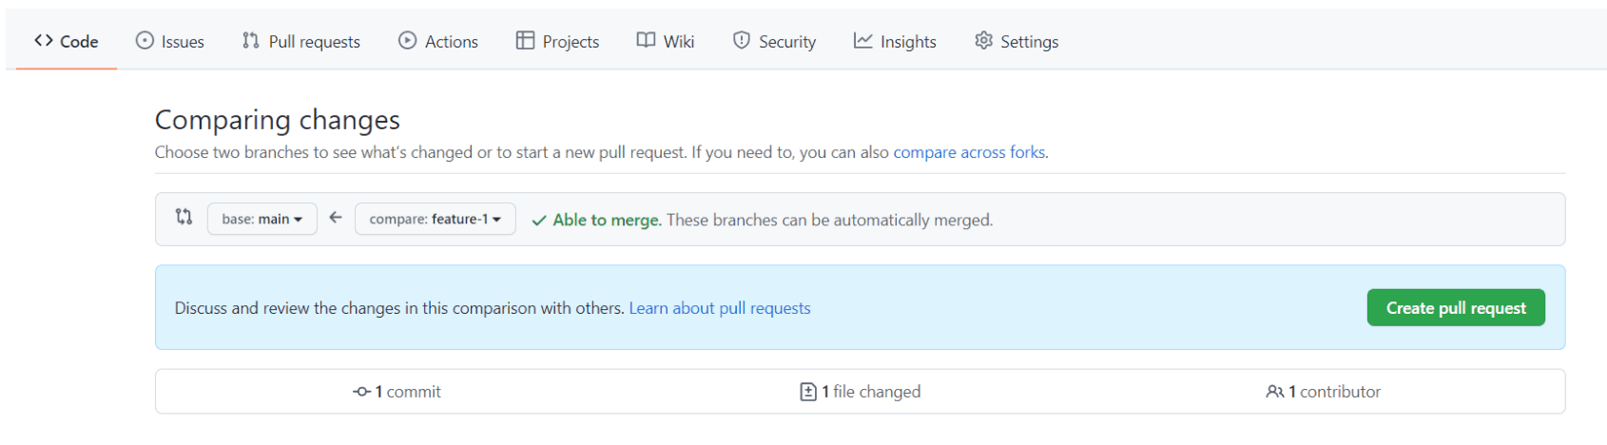The image size is (1607, 445).
Task: Expand the base: main branch dropdown
Action: (262, 219)
